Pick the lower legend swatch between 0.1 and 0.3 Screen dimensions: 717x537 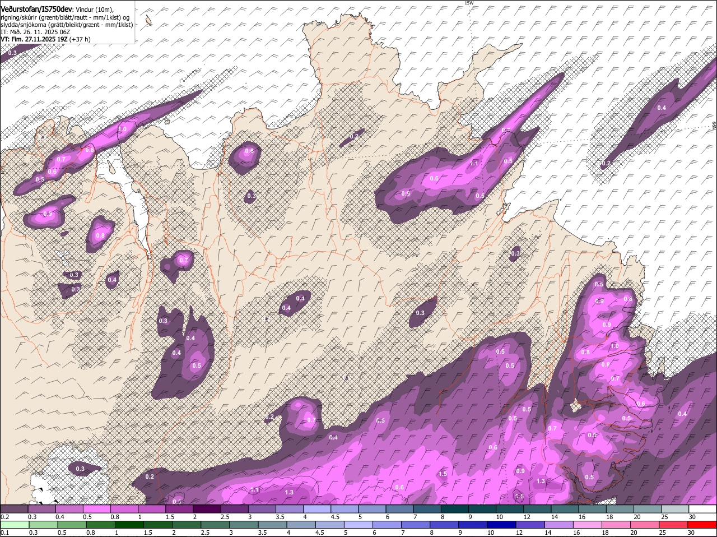click(15, 525)
